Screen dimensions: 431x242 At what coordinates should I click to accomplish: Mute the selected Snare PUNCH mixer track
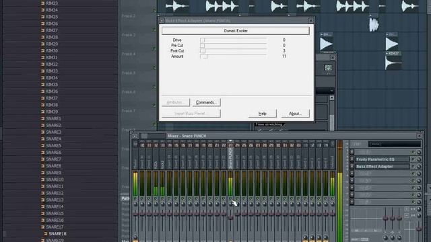(x=230, y=198)
